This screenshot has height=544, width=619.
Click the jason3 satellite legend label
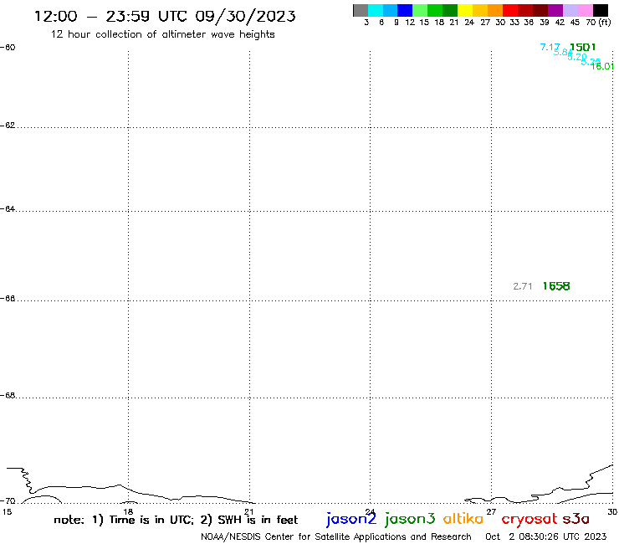(410, 519)
